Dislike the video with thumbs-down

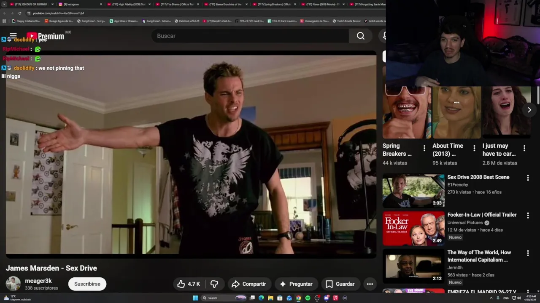[x=214, y=284]
